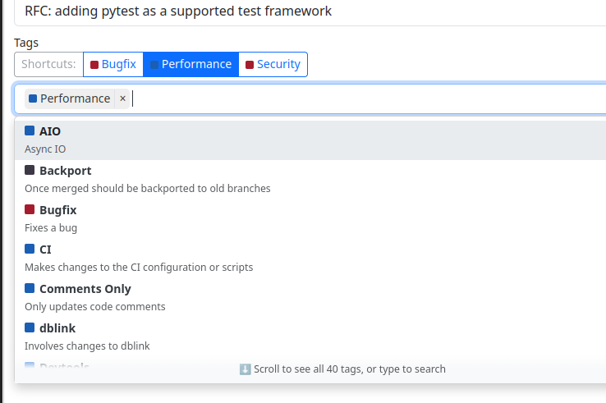This screenshot has width=606, height=403.
Task: Select the AIO tag option
Action: tap(49, 131)
